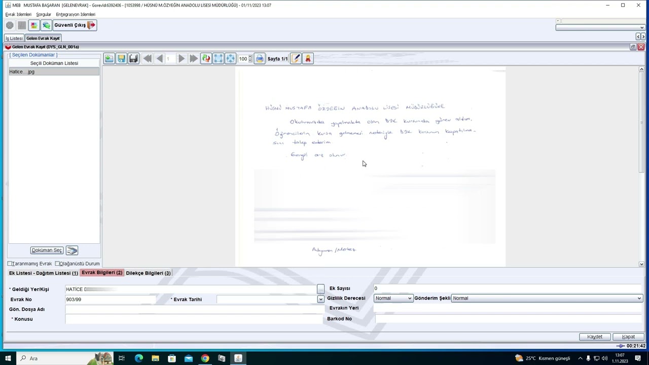Click the gray stop icon in top toolbar

tap(10, 25)
